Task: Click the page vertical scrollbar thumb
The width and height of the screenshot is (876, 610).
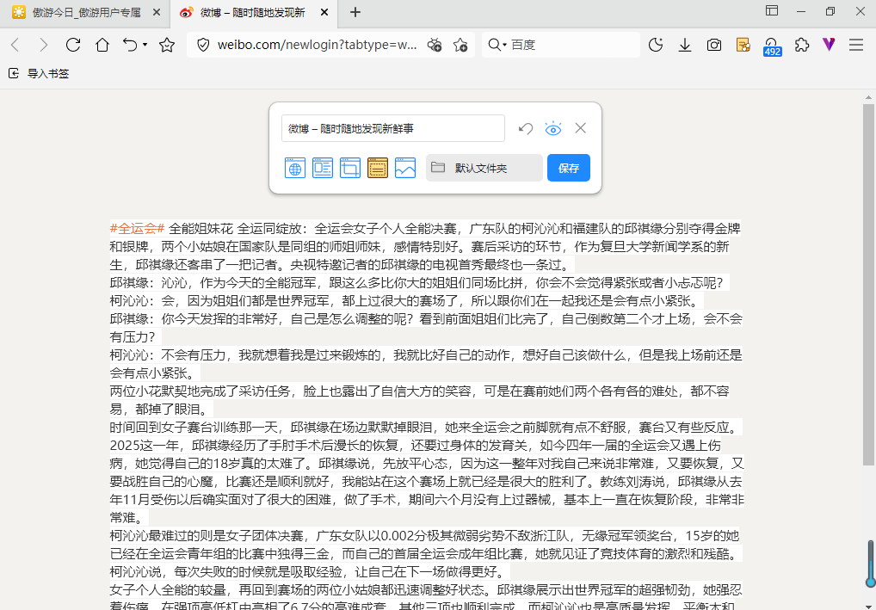Action: point(868,285)
